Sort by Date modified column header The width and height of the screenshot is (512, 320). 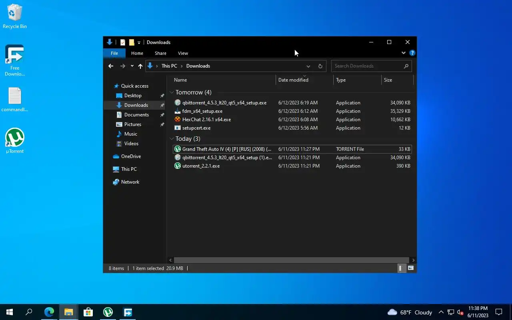(304, 80)
